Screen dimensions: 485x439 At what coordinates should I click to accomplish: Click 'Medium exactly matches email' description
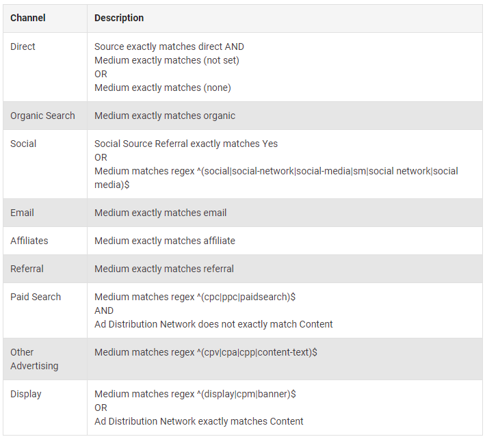point(161,213)
